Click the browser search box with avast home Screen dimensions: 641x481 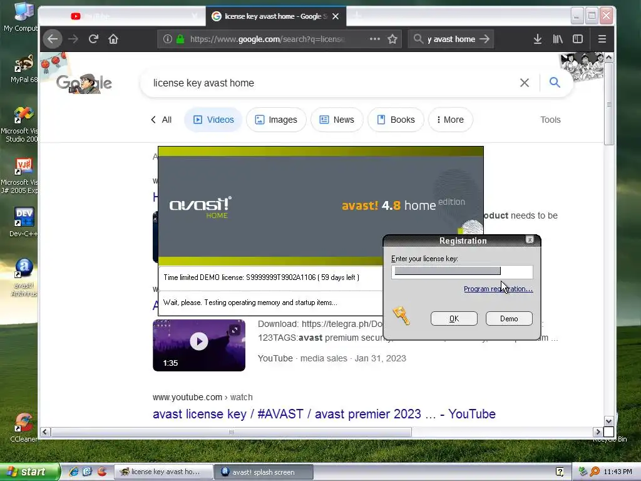(x=451, y=39)
